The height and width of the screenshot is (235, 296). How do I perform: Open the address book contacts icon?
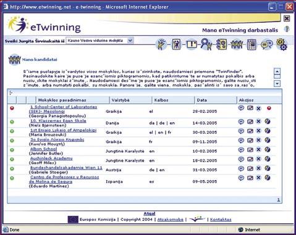coord(222,44)
